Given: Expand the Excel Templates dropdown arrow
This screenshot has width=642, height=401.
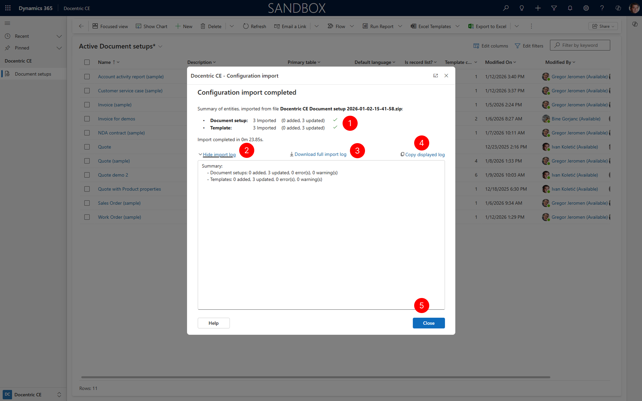Looking at the screenshot, I should [458, 26].
